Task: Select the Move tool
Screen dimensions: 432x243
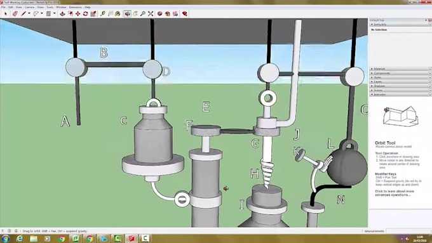Action: pyautogui.click(x=78, y=13)
